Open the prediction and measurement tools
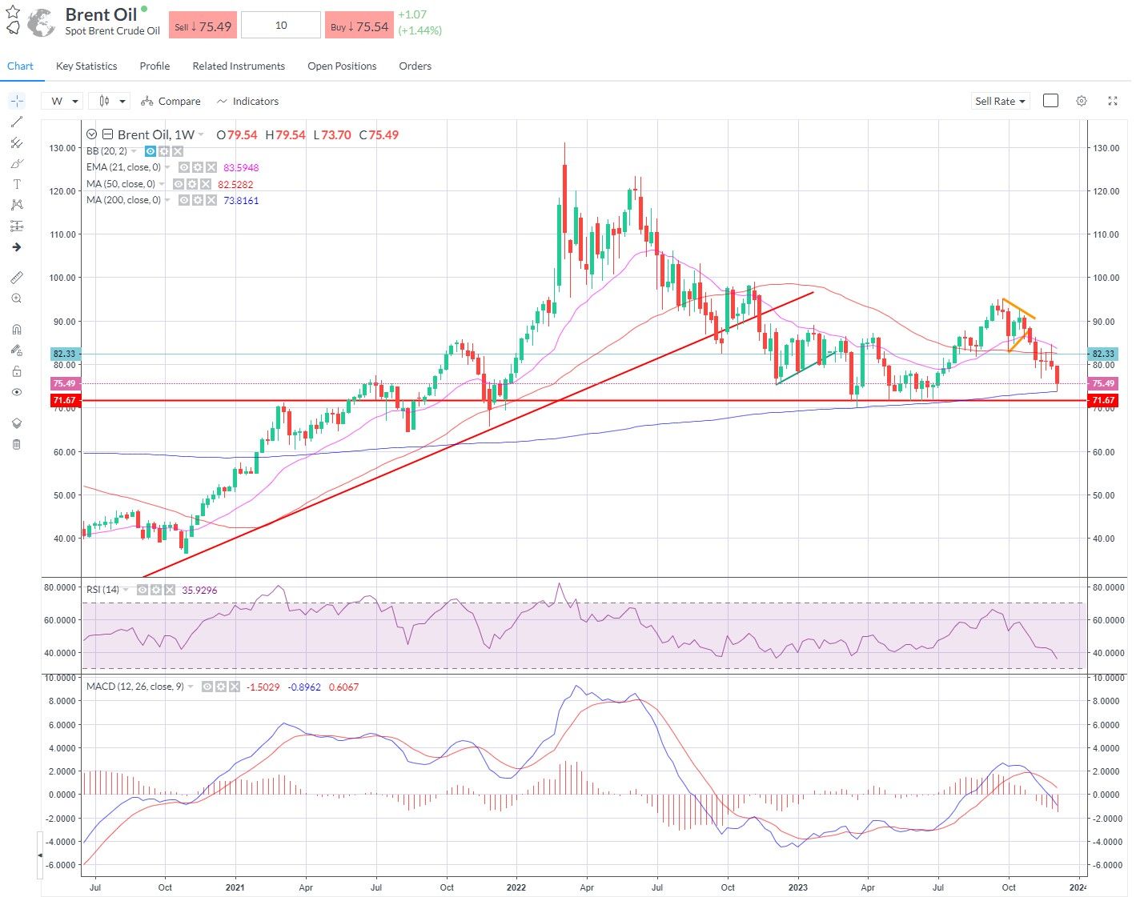The image size is (1136, 897). click(x=17, y=226)
